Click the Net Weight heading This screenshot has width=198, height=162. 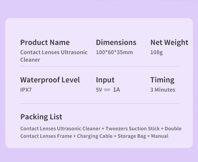(169, 42)
